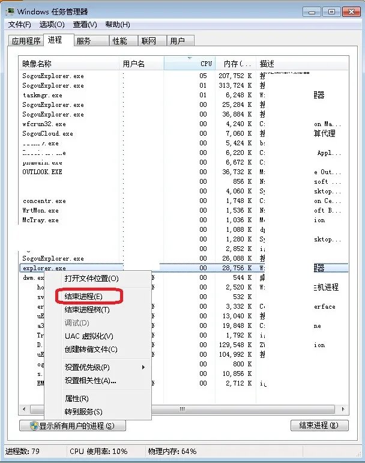
Task: Open the 选项(O) menu
Action: click(52, 25)
